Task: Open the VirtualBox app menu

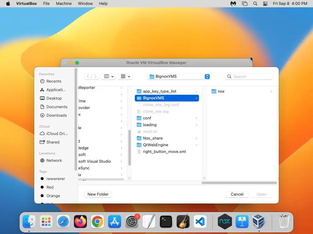Action: [27, 4]
